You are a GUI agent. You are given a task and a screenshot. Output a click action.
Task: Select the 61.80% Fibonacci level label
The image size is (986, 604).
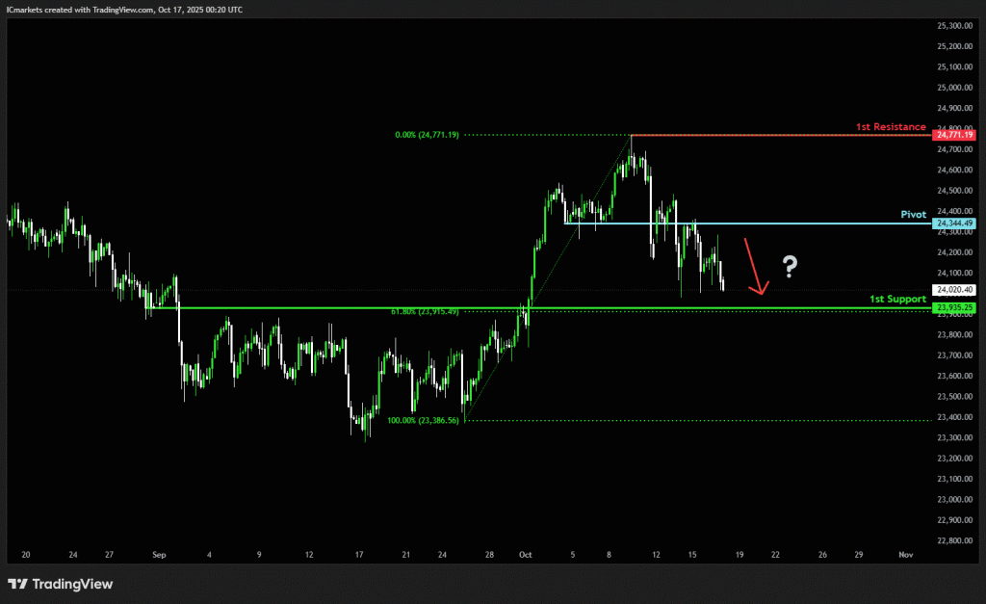coord(424,311)
